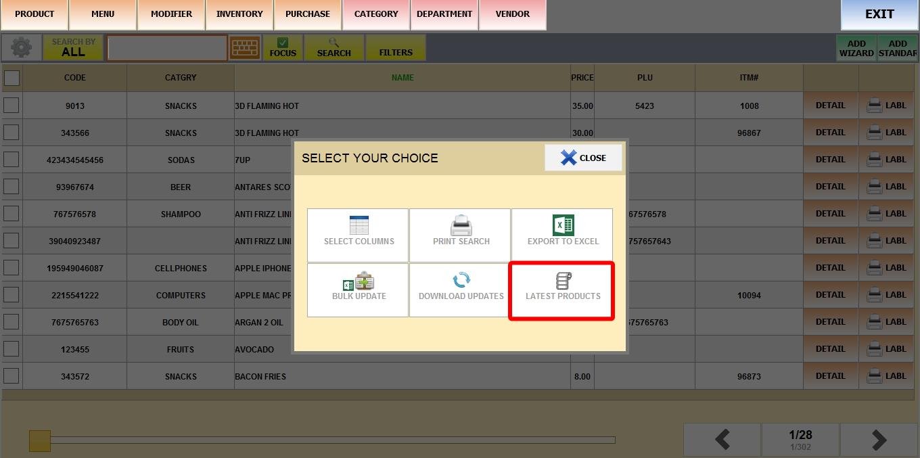Check the select-all header checkbox
Screen dimensions: 920x458
click(12, 78)
